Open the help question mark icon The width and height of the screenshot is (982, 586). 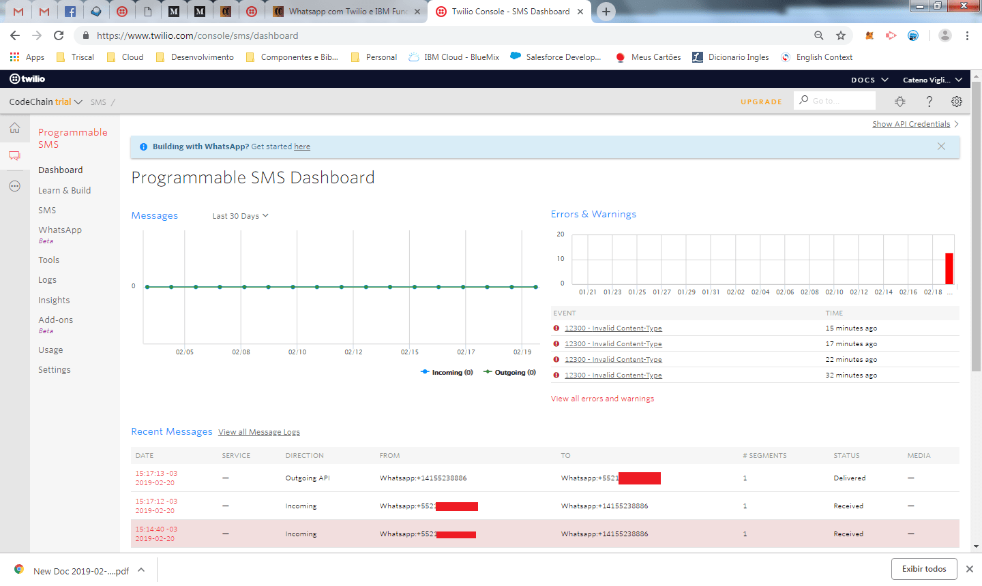929,102
